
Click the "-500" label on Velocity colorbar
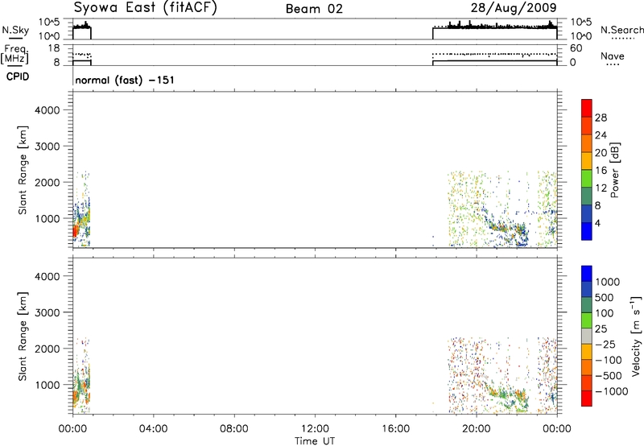(x=609, y=376)
